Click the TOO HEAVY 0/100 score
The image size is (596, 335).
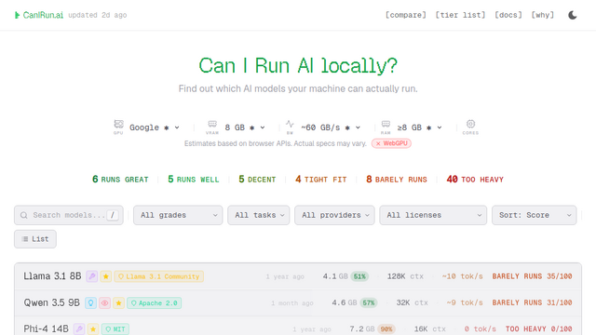(x=538, y=328)
